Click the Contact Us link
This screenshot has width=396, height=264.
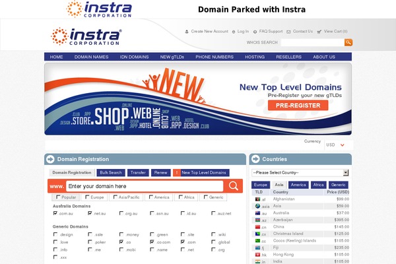302,31
